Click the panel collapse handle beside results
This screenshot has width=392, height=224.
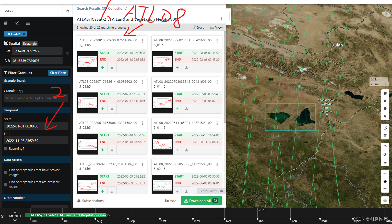pyautogui.click(x=229, y=17)
